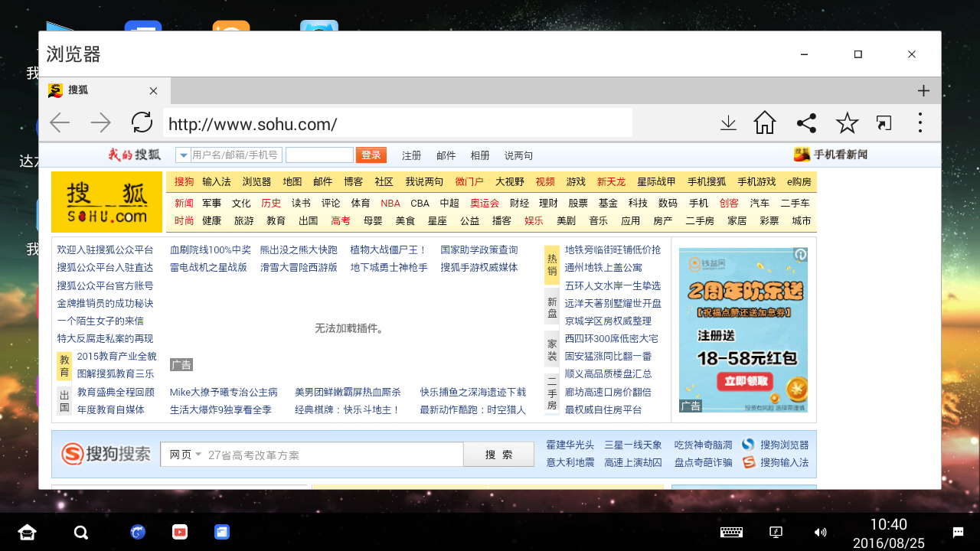Viewport: 980px width, 551px height.
Task: Select the 二手房 side tab
Action: click(552, 393)
